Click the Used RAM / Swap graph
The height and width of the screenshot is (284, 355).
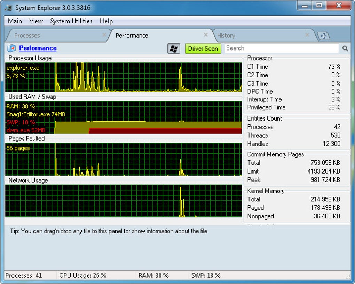[x=124, y=117]
